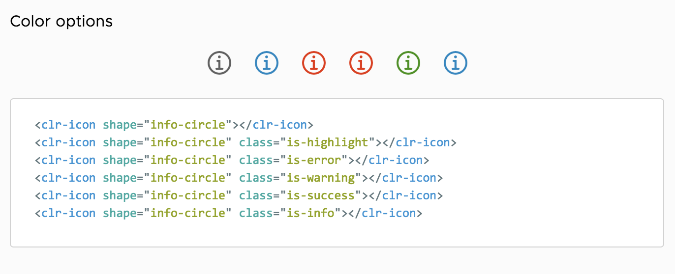Click the closing clr-icon tag on the is-info line
Viewport: 675px width, 274px height.
coord(389,213)
